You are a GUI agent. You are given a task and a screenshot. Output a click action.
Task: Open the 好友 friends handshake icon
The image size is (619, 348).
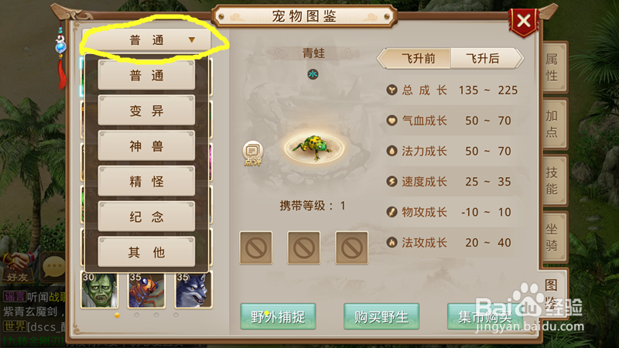click(x=18, y=266)
